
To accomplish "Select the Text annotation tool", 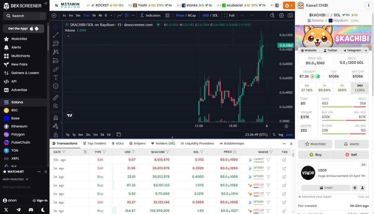I will (x=55, y=77).
